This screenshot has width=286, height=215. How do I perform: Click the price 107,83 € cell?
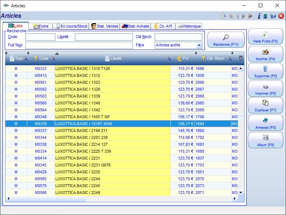[183, 145]
